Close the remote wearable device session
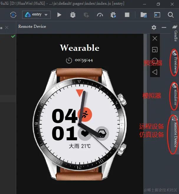 coord(155,39)
